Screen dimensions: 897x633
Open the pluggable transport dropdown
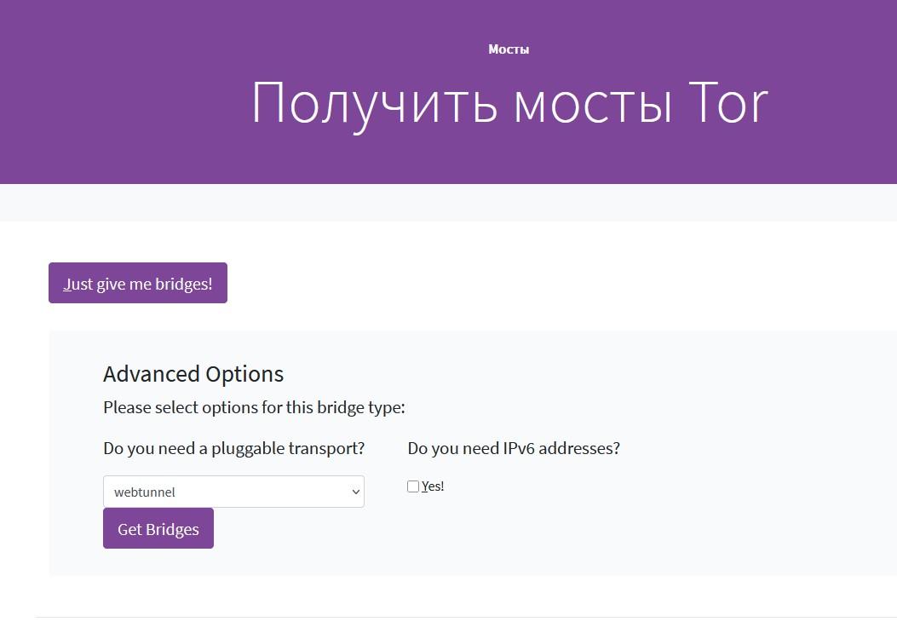pyautogui.click(x=233, y=492)
